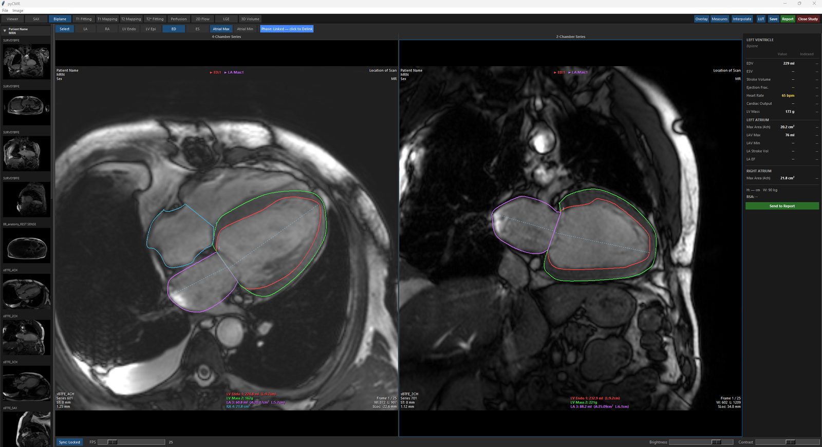Image resolution: width=822 pixels, height=447 pixels.
Task: Switch to the Viewer tab
Action: [12, 19]
